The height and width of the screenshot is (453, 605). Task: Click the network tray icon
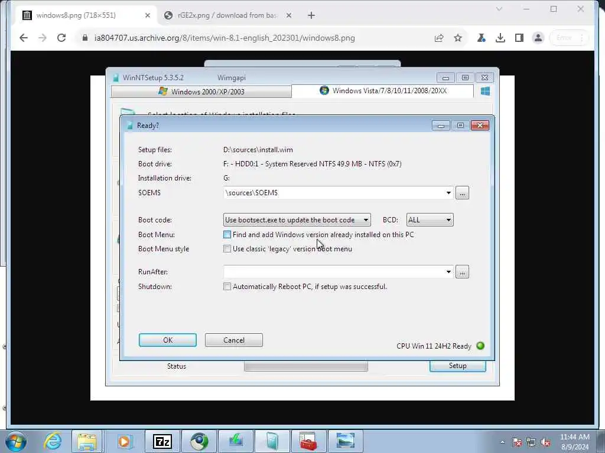click(x=531, y=442)
